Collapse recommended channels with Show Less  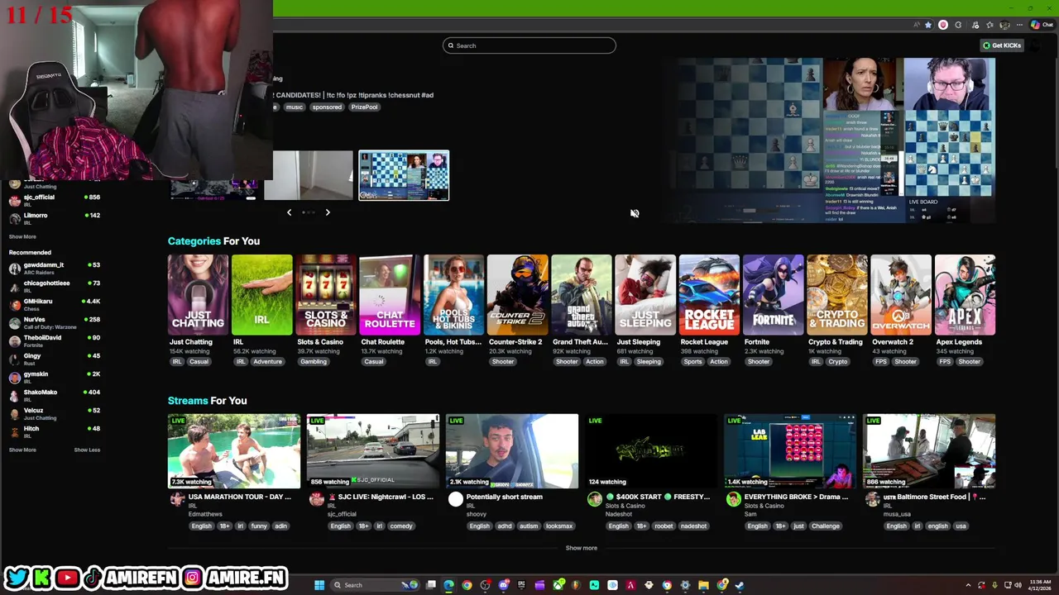87,450
